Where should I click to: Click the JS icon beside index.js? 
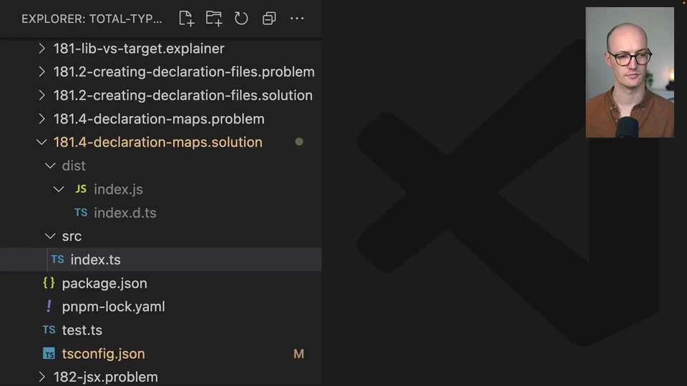81,189
